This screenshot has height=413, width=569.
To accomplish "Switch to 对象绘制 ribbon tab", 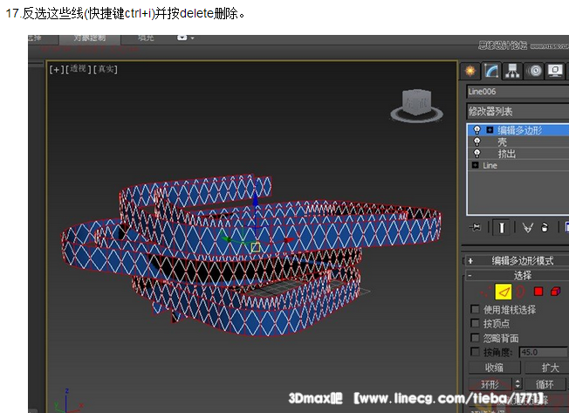I will 89,38.
